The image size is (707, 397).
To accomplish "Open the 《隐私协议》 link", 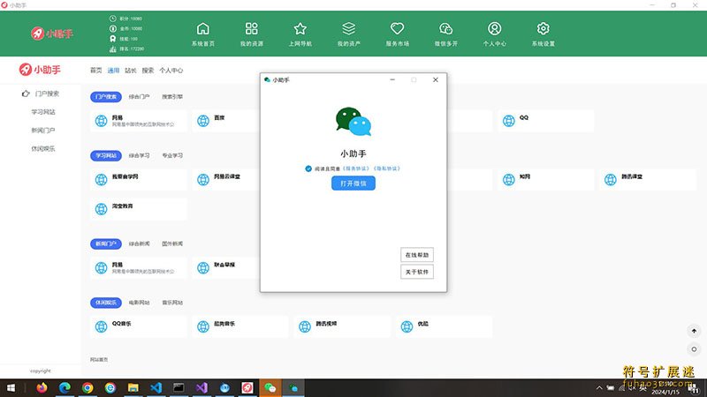I will [387, 168].
